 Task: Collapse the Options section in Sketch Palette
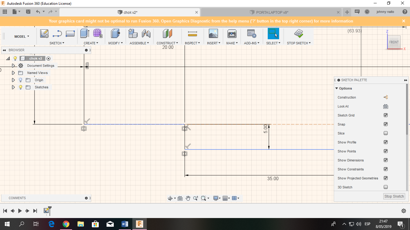[337, 88]
